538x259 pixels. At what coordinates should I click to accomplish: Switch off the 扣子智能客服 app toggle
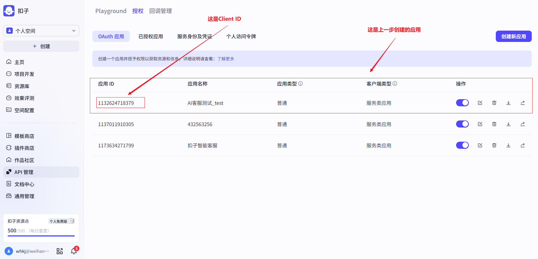462,145
